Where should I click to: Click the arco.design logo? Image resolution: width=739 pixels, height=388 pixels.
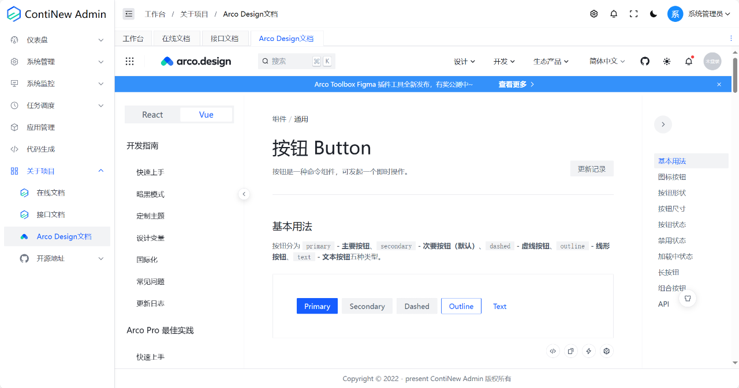click(x=196, y=61)
